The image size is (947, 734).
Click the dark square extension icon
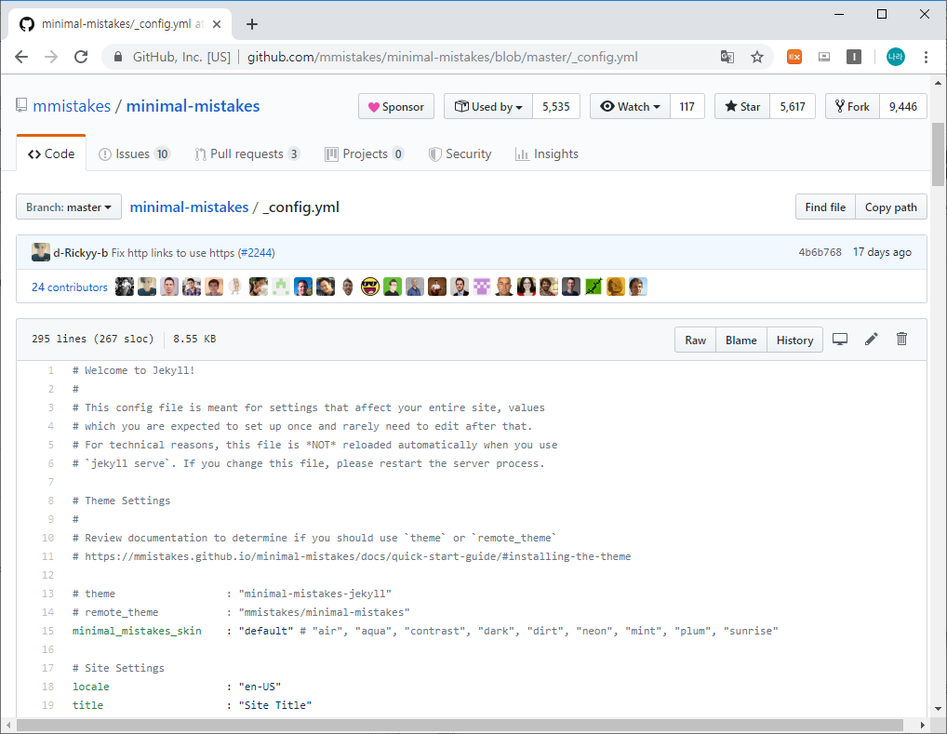tap(853, 58)
